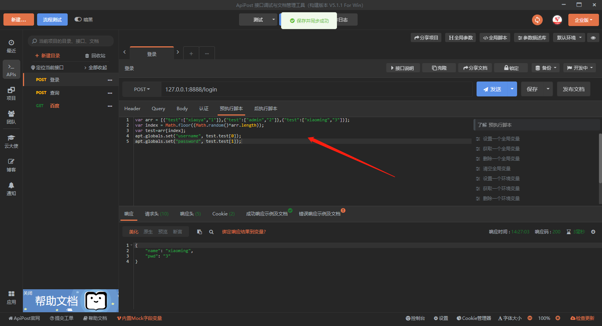
Task: Copy the response using the copy icon
Action: [x=199, y=232]
